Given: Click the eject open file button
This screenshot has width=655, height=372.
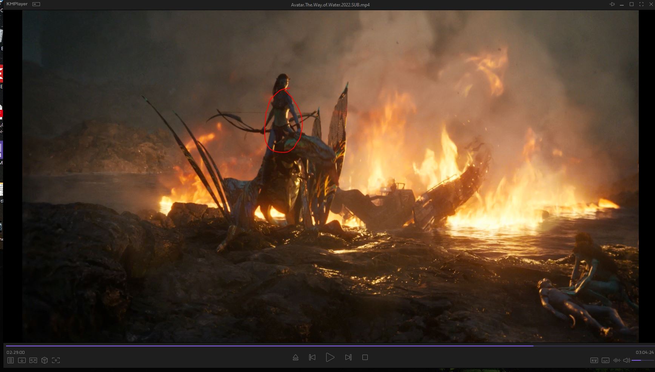Looking at the screenshot, I should 296,357.
